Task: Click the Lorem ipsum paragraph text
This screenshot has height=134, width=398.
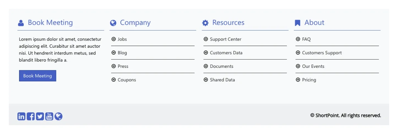Action: point(60,50)
